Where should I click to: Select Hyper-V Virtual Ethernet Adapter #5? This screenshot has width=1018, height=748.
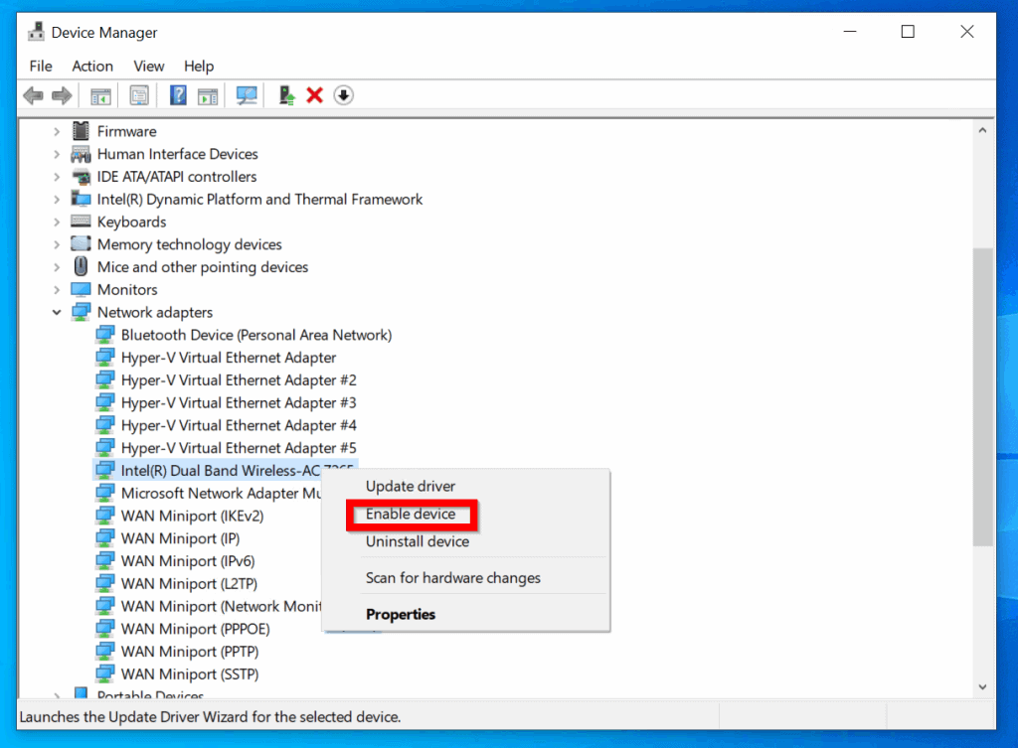point(239,448)
